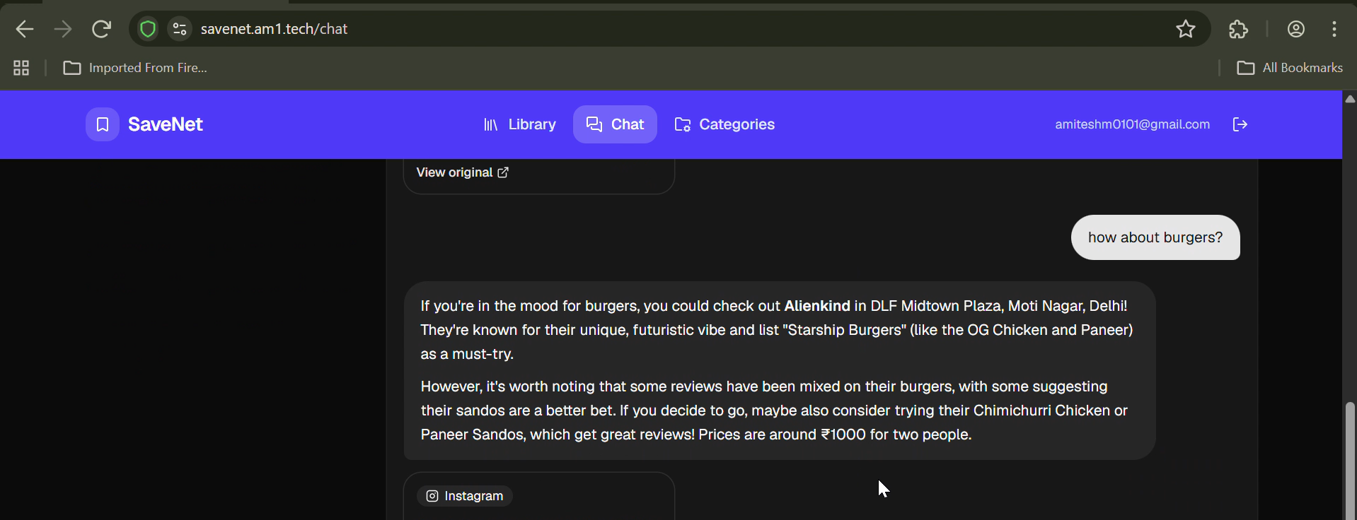Log out using the sign-out icon

point(1240,124)
